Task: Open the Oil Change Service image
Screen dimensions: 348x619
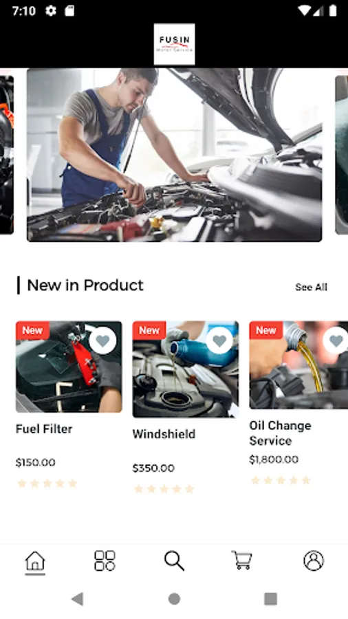Action: (x=298, y=365)
